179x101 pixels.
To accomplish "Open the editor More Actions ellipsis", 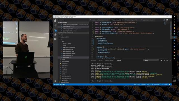I will (170, 20).
